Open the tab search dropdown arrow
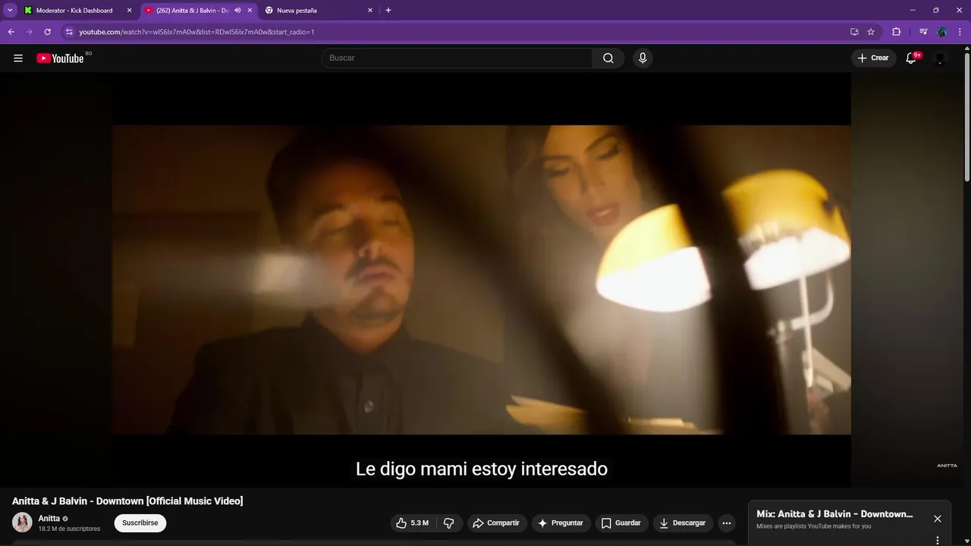 click(10, 11)
